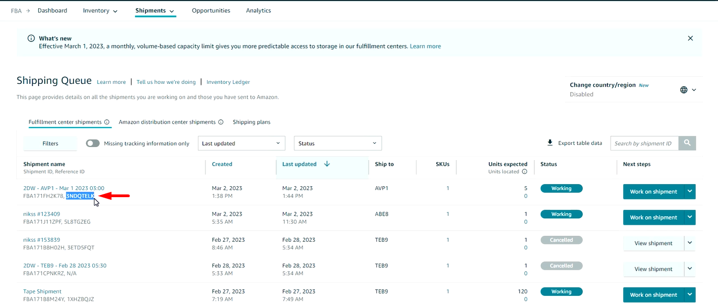Open the Status filter dropdown
Image resolution: width=718 pixels, height=305 pixels.
click(x=337, y=143)
